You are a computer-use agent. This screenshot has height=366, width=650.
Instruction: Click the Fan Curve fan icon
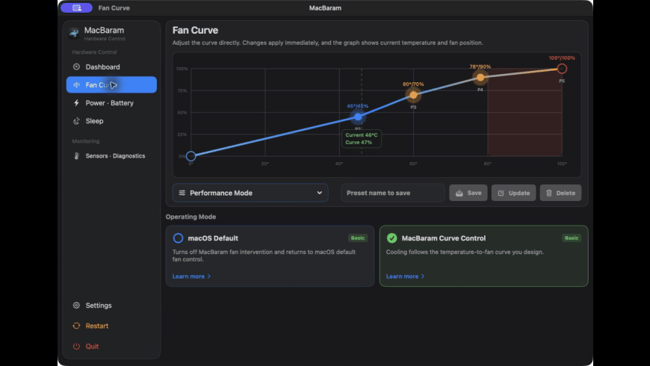point(76,84)
